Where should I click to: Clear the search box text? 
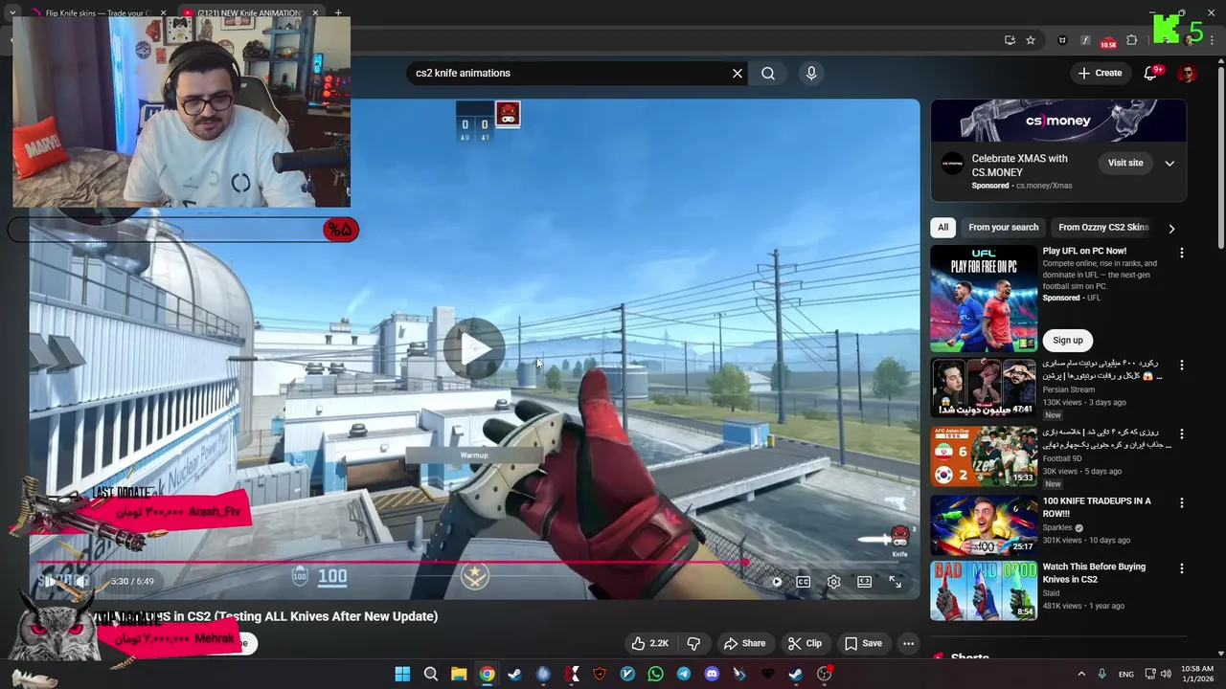(x=738, y=74)
